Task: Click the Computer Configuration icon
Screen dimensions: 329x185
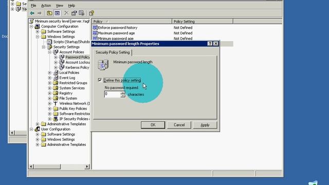Action: click(x=38, y=26)
